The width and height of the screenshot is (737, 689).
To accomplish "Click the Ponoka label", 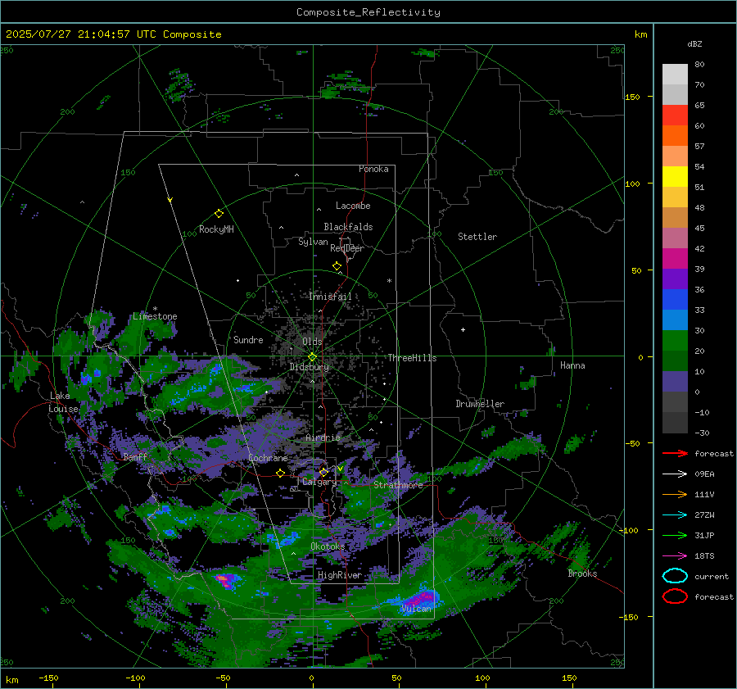I will (x=373, y=169).
